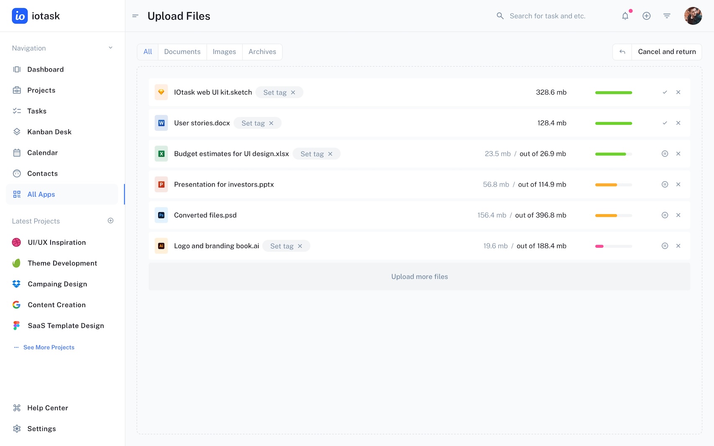Expand See More Projects
Viewport: 714px width, 446px height.
click(49, 347)
